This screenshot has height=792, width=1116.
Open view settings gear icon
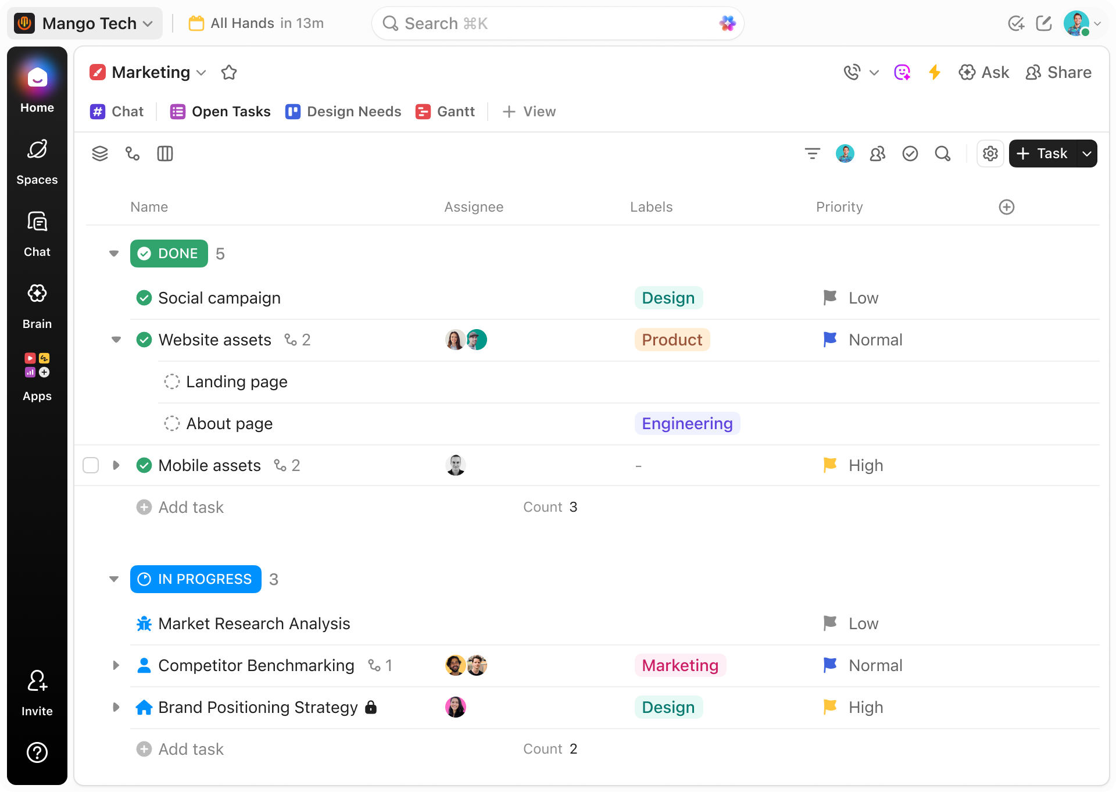(x=990, y=154)
